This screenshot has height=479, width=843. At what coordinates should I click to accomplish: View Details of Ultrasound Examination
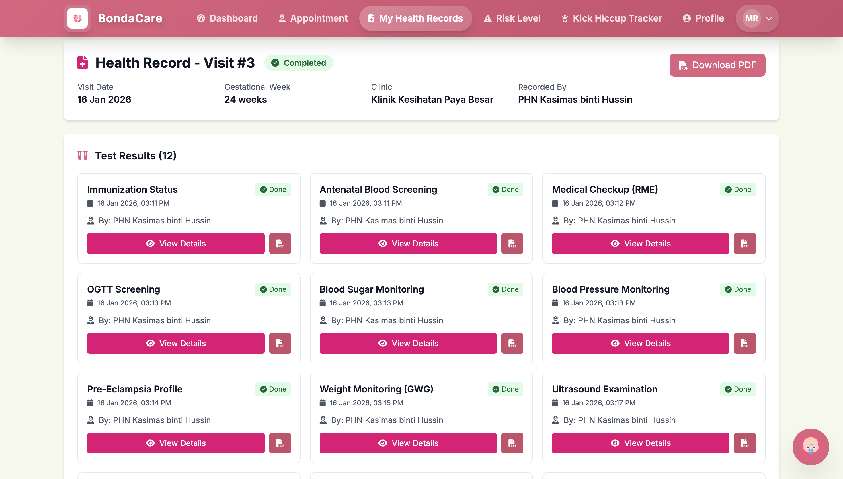click(x=641, y=443)
